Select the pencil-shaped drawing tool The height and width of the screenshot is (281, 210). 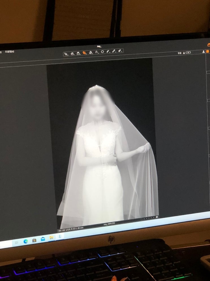pyautogui.click(x=114, y=51)
